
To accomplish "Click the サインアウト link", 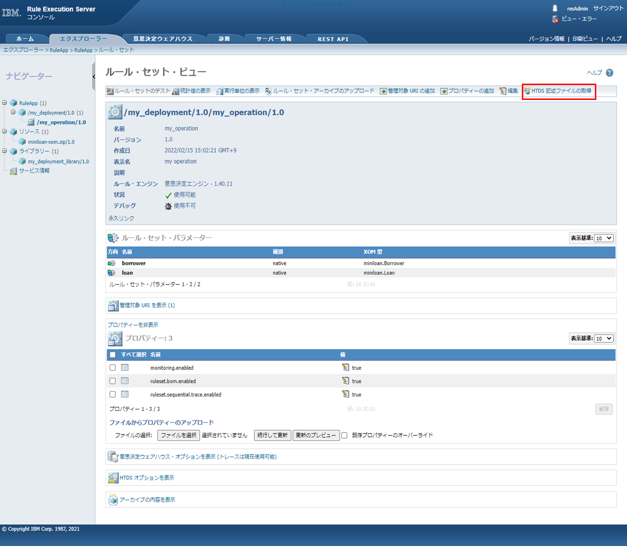I will (608, 8).
